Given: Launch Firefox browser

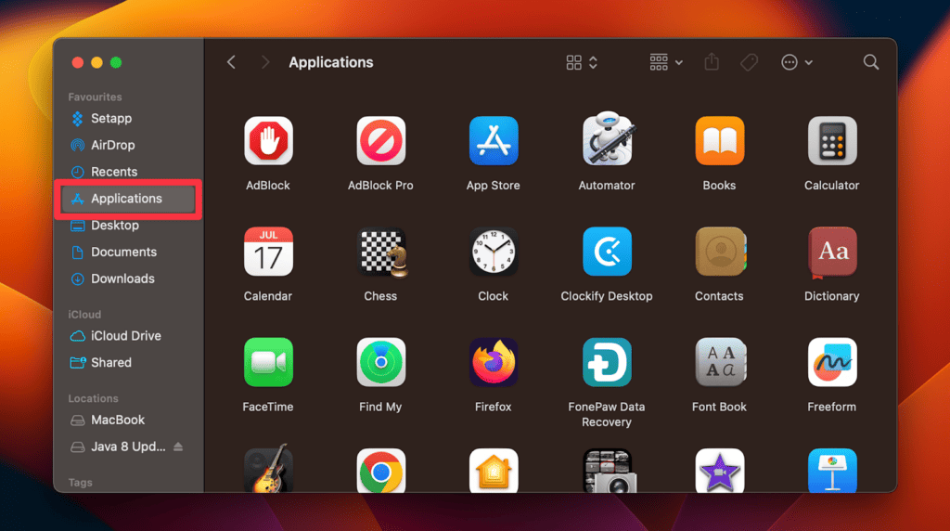Looking at the screenshot, I should (494, 362).
